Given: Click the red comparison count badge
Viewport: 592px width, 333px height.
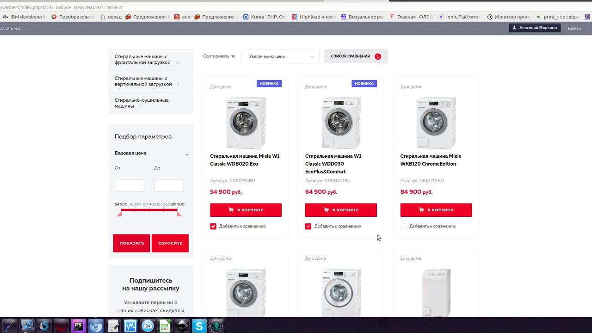Looking at the screenshot, I should click(x=378, y=56).
